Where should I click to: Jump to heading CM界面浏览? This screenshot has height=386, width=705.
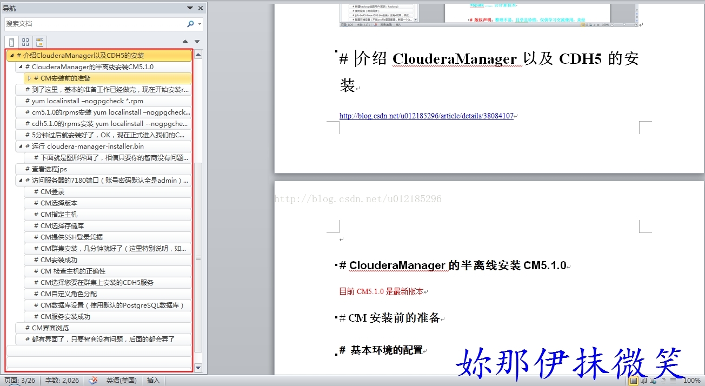click(x=103, y=328)
